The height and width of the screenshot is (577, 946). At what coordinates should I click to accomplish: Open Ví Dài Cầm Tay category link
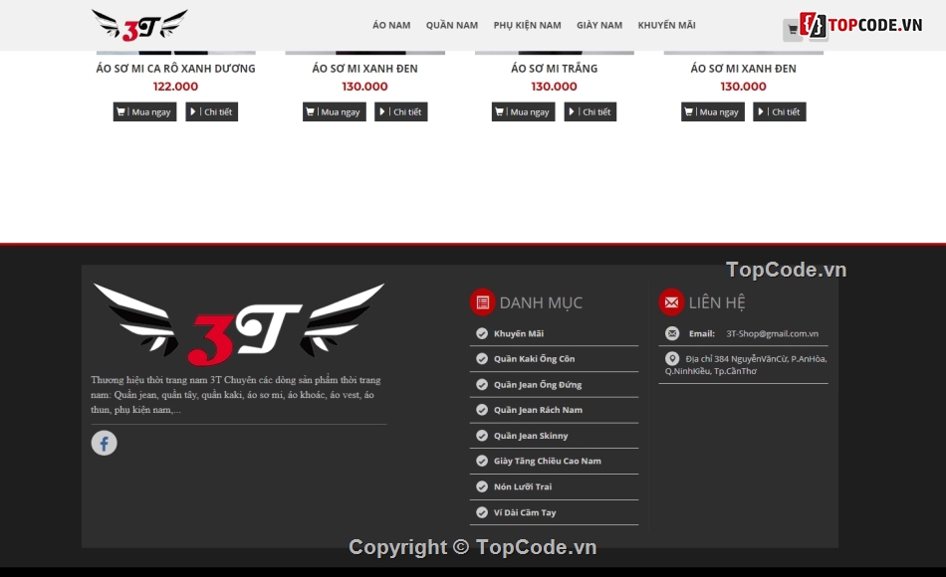(525, 513)
